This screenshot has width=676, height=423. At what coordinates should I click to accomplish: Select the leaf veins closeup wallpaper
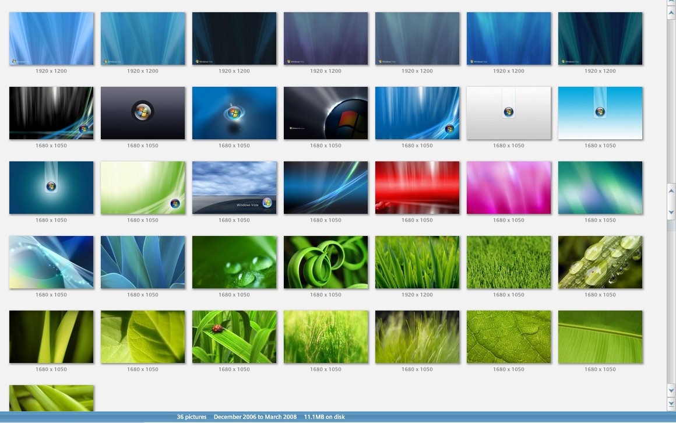[x=509, y=337]
